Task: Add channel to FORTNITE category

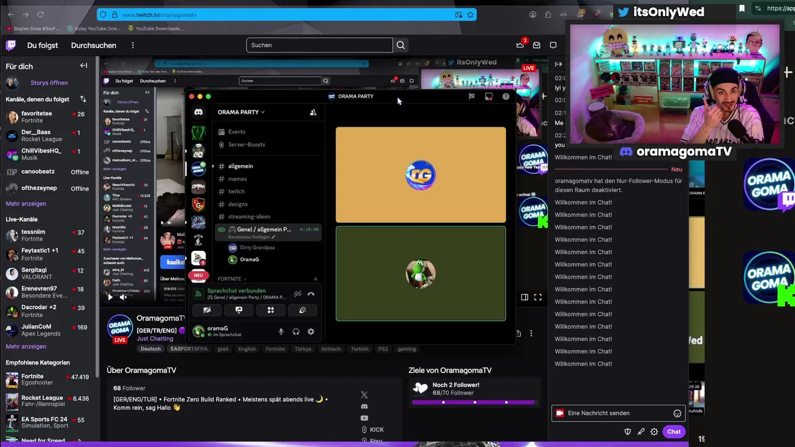Action: 316,279
